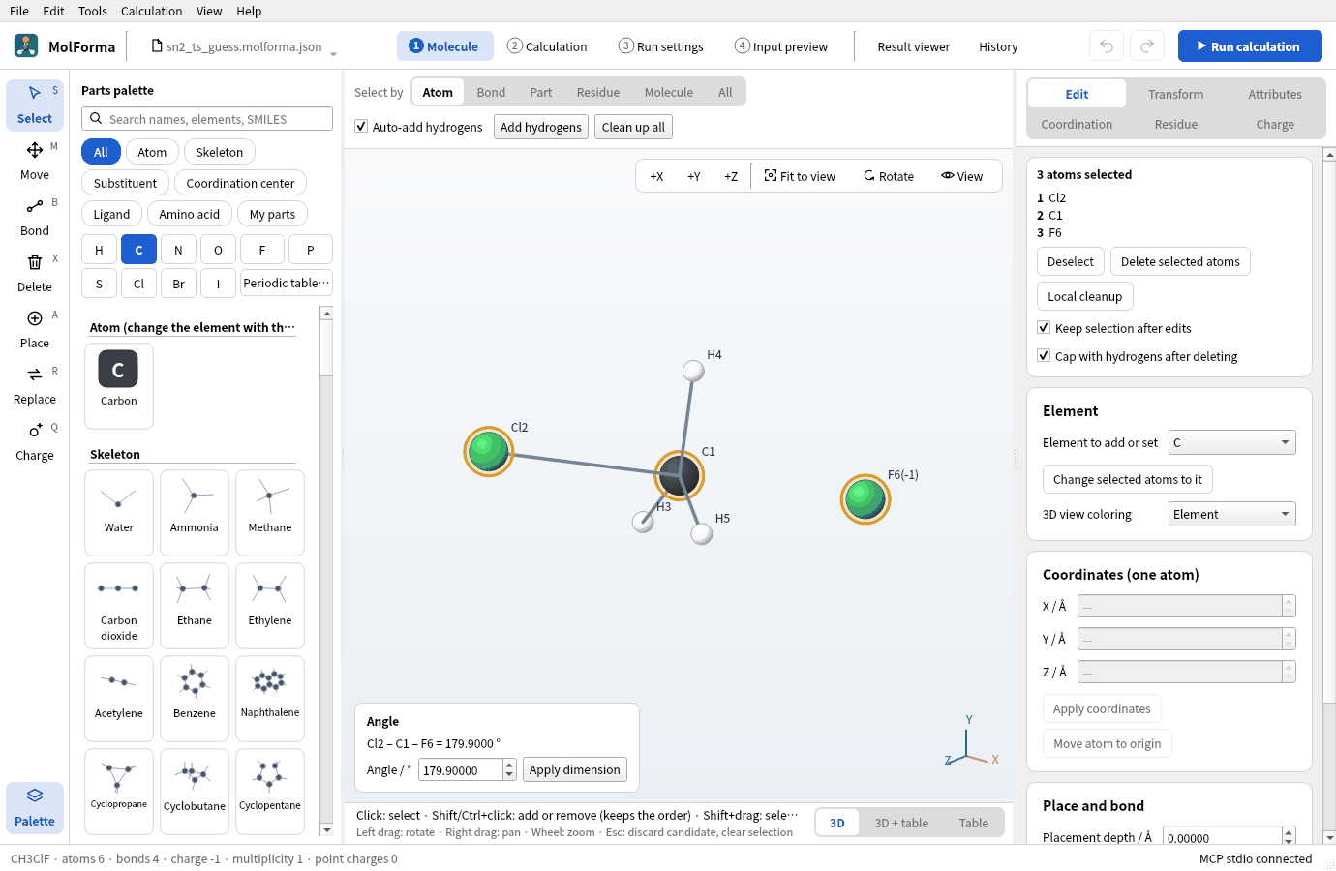This screenshot has width=1336, height=871.
Task: Insert the Water skeleton part
Action: point(119,513)
